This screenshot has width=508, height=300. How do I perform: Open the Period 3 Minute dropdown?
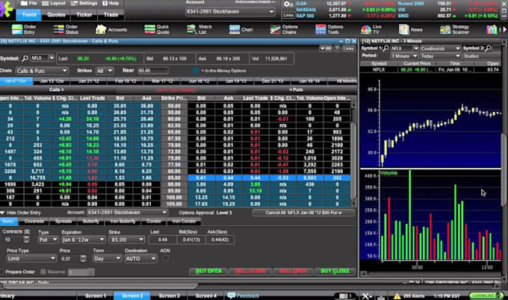(x=404, y=56)
